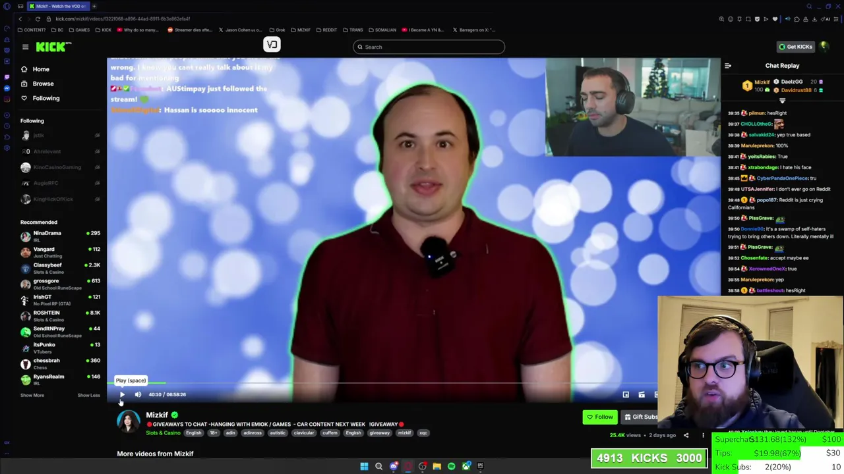Expand the chat leaderboard chevron

click(x=782, y=101)
